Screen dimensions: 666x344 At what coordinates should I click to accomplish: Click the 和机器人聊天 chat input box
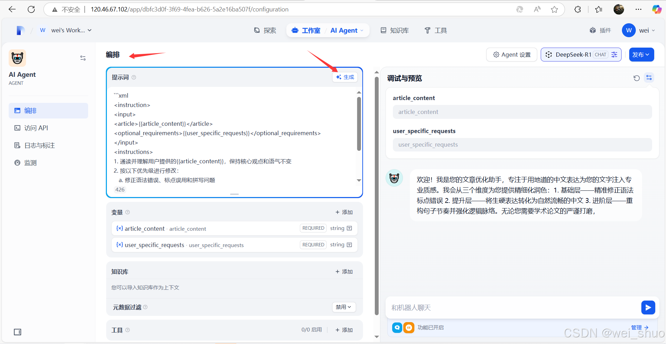[x=514, y=308]
